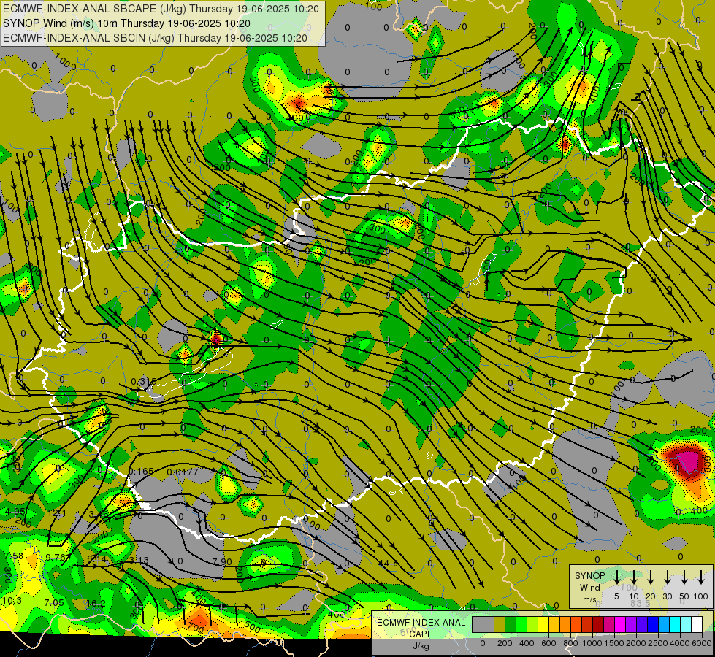This screenshot has height=657, width=715.
Task: Click the 12.1 value on the map
Action: [x=56, y=513]
